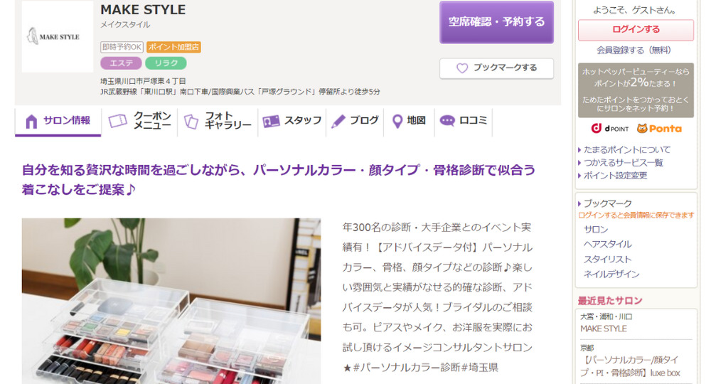Screen dimensions: 711x384
Task: Open the 空席確認・予約する reservation button
Action: pos(496,22)
